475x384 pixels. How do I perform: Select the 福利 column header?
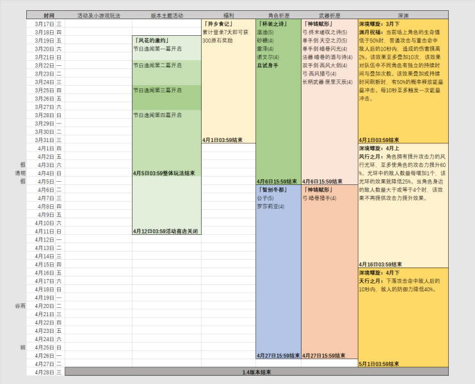click(x=228, y=15)
